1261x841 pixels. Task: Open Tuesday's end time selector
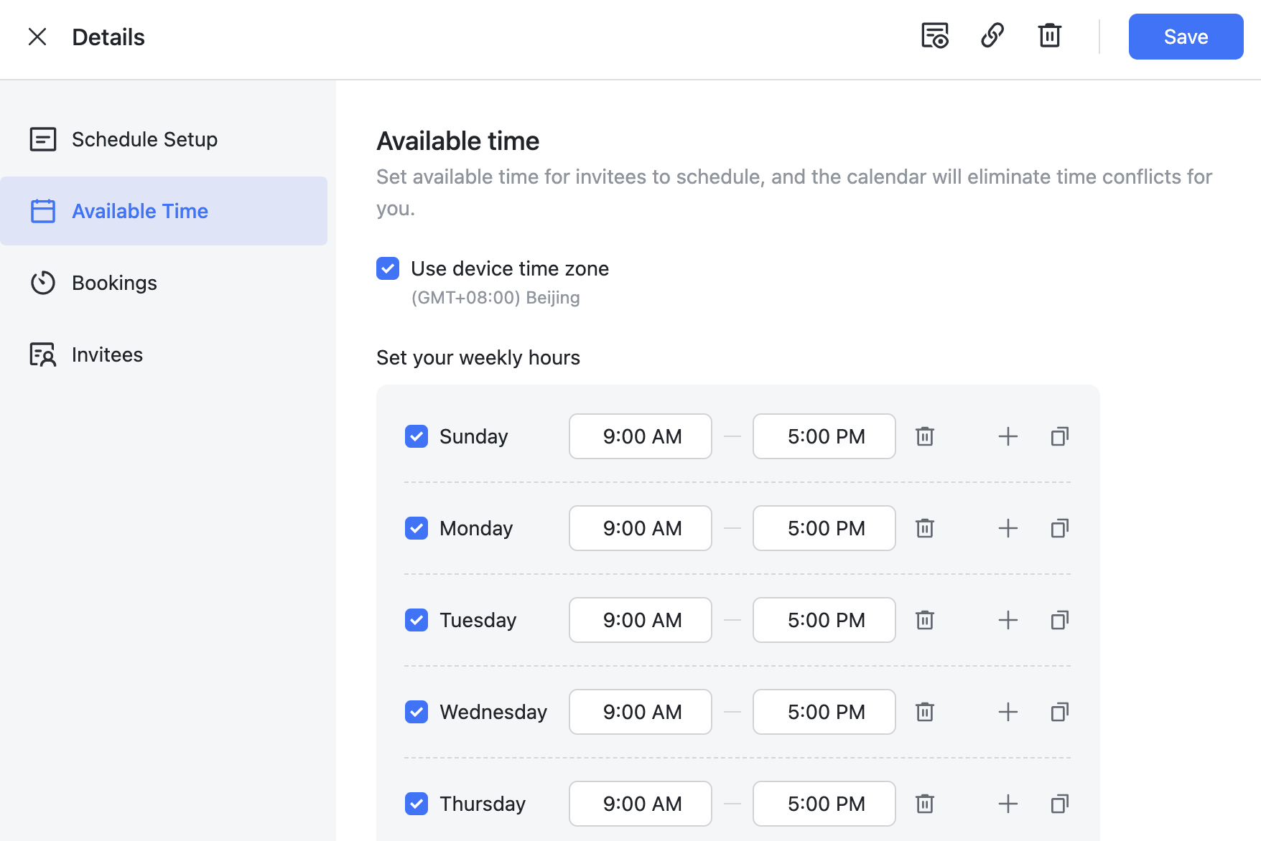(x=824, y=620)
